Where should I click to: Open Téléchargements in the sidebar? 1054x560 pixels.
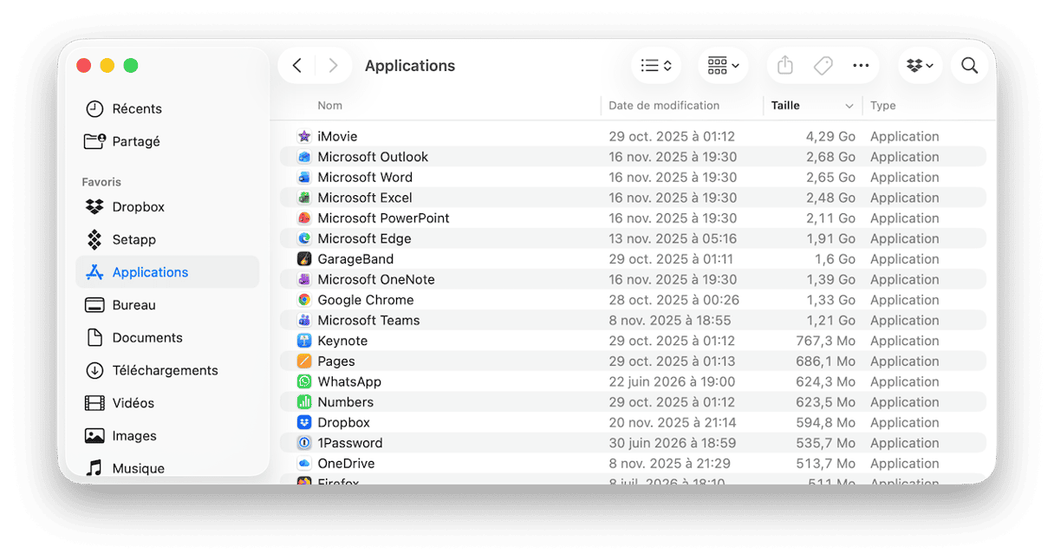167,370
